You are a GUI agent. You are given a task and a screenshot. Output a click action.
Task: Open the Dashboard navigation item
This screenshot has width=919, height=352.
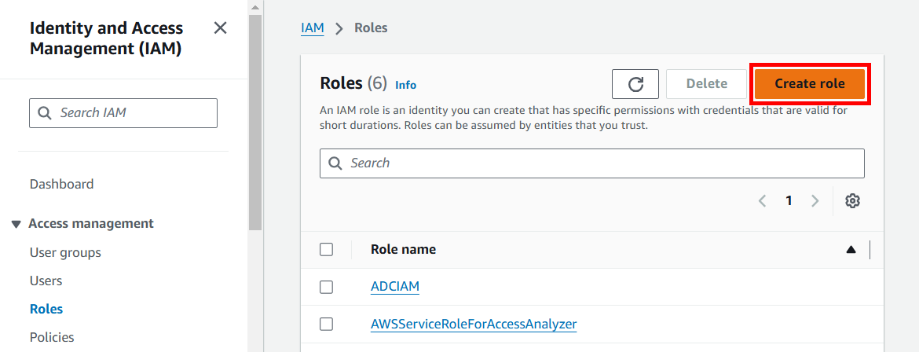[61, 184]
